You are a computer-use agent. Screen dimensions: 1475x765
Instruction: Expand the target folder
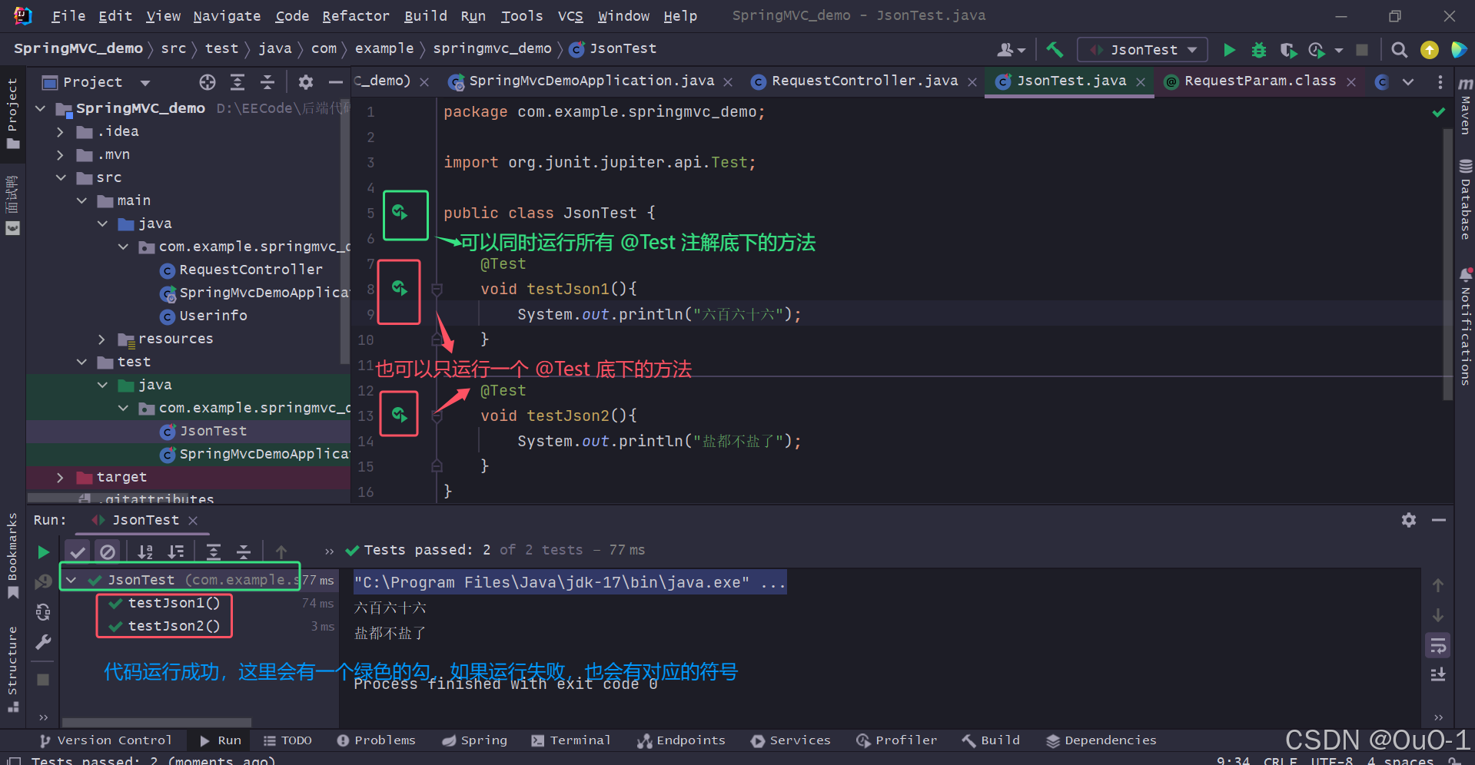pos(60,477)
